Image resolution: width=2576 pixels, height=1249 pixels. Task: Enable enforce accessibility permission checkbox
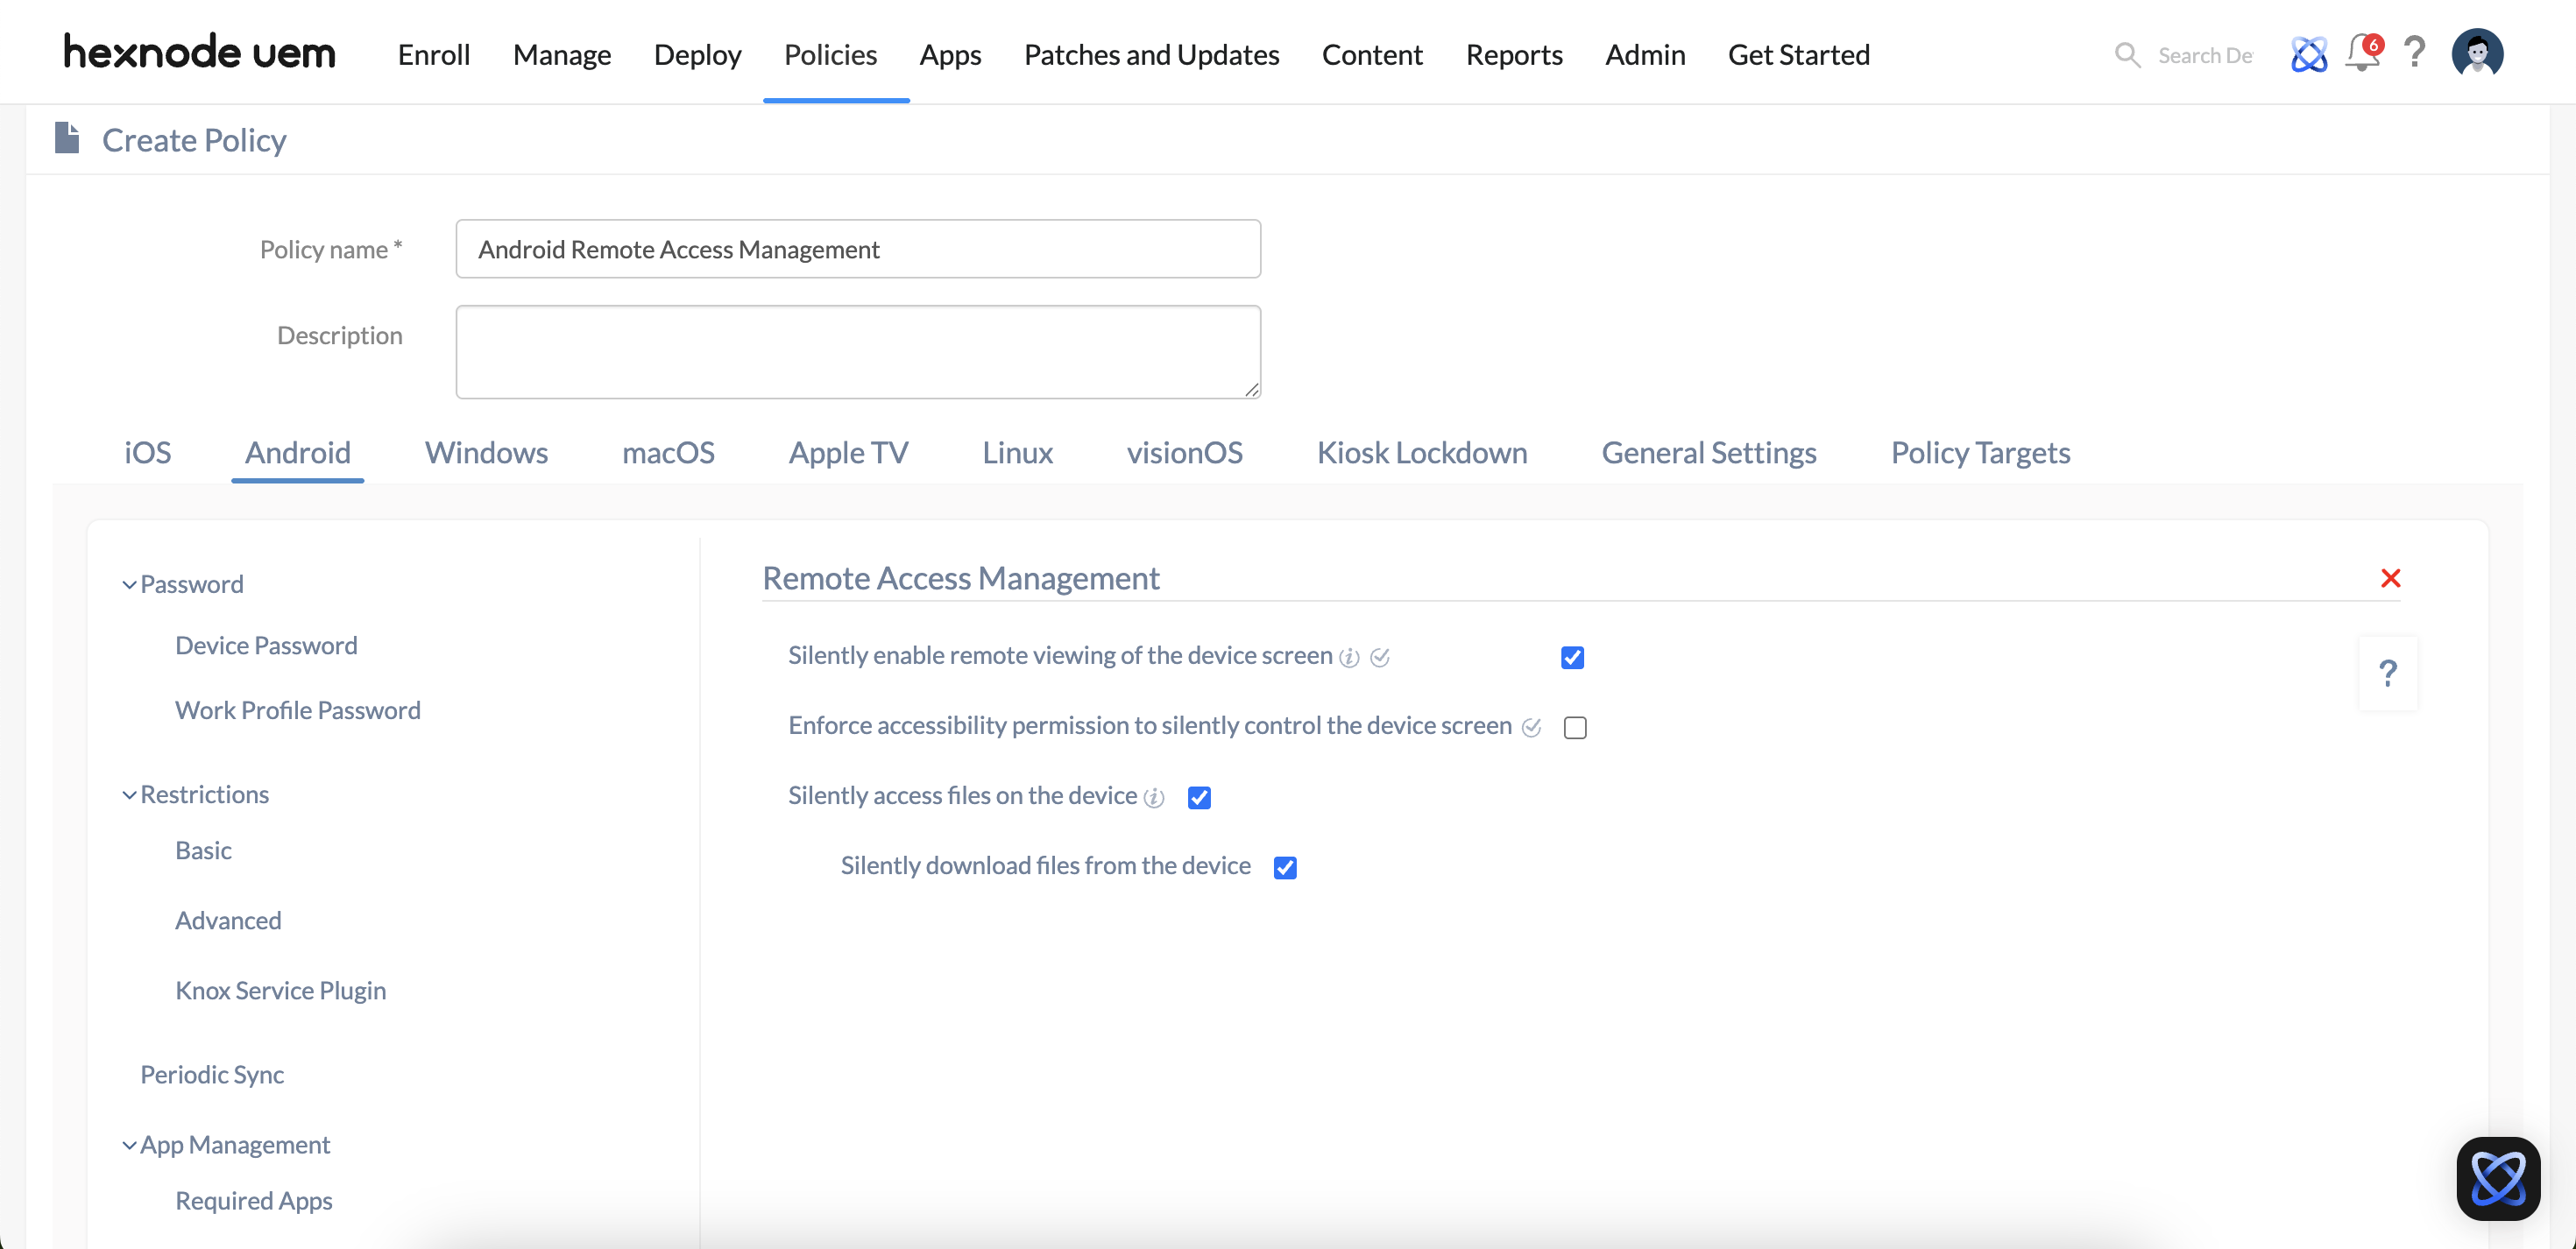1575,727
